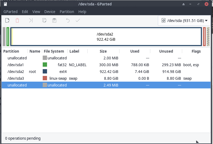The width and height of the screenshot is (213, 144).
Task: Click the New partition toolbar icon
Action: [7, 20]
